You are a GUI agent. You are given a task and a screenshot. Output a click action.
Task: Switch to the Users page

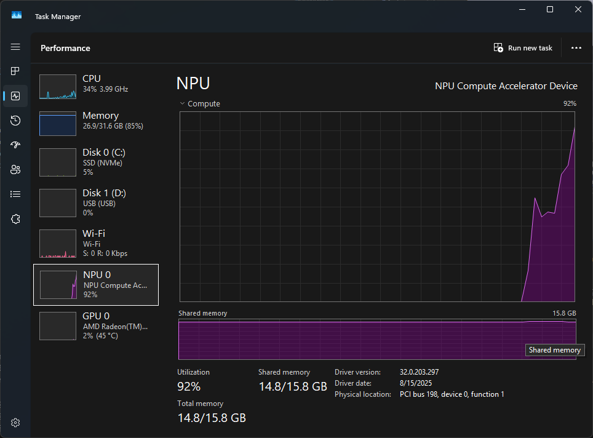(15, 170)
